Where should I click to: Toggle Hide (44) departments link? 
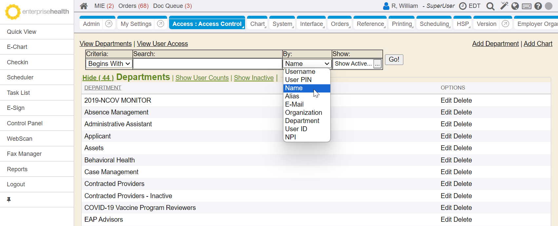point(98,78)
